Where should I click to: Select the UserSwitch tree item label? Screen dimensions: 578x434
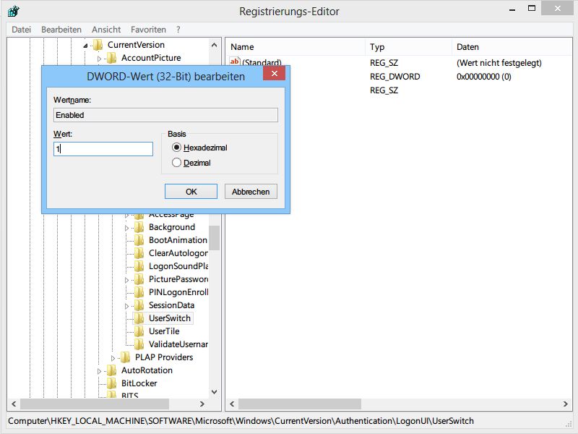pyautogui.click(x=170, y=318)
